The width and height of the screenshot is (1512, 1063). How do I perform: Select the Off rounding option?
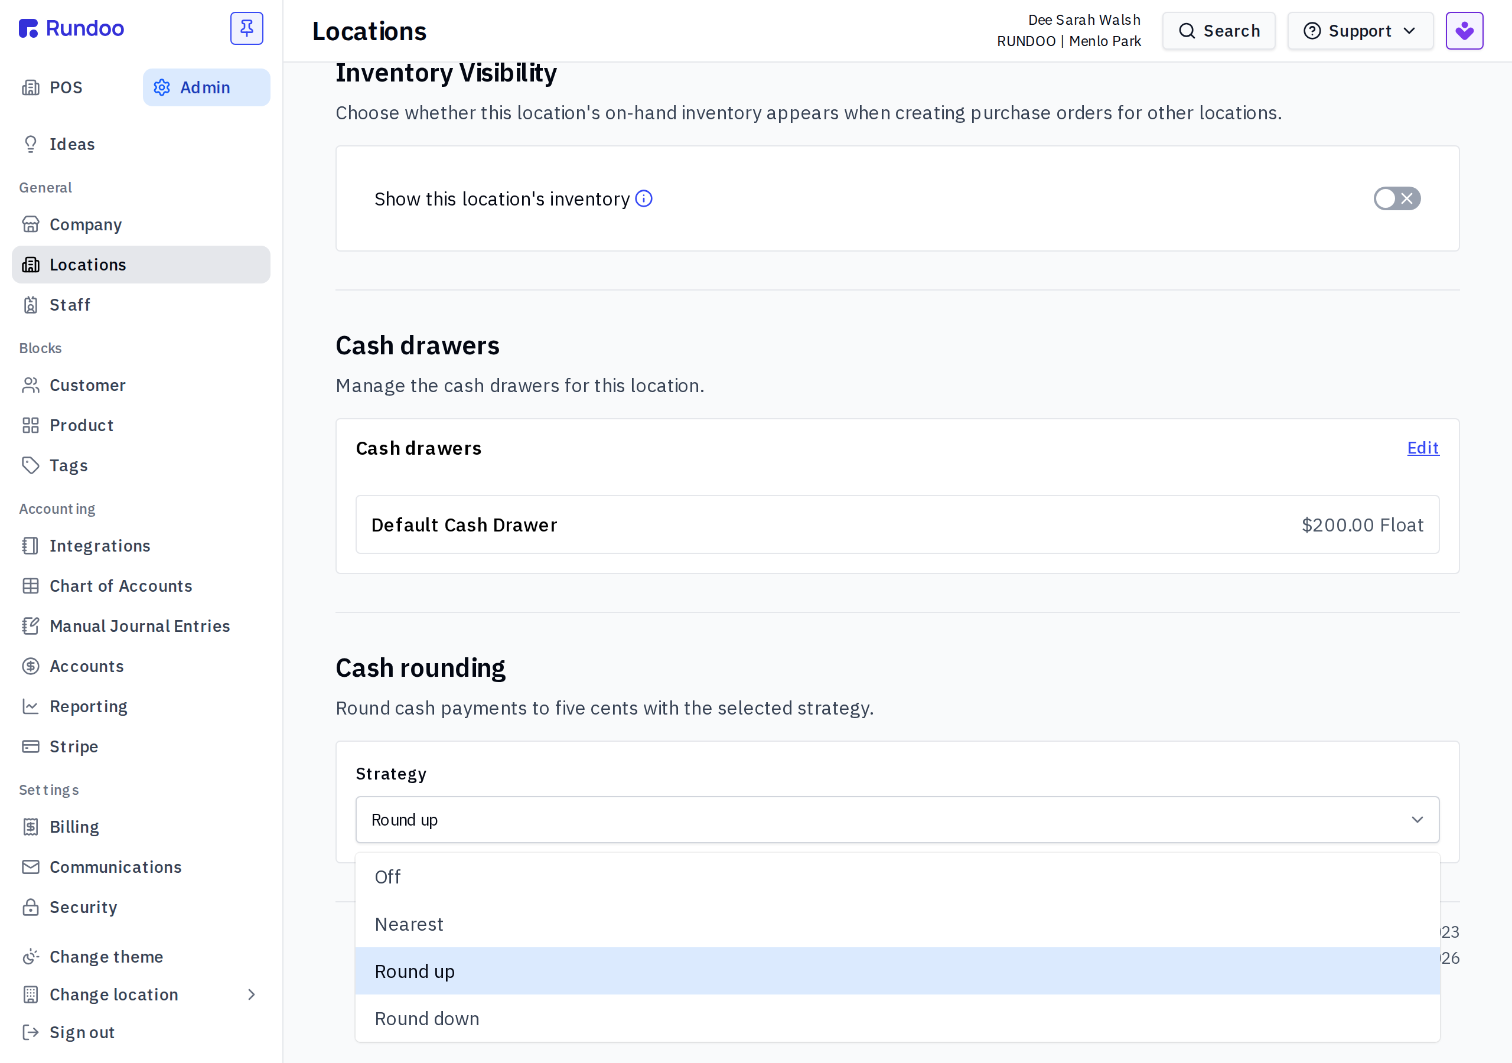pos(897,876)
